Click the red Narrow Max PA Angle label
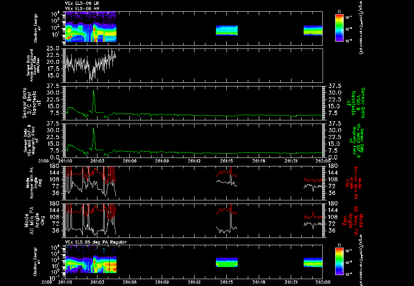Screen dimensions: 414x286 point(353,182)
